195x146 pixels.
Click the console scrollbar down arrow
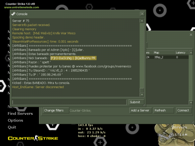(142, 95)
